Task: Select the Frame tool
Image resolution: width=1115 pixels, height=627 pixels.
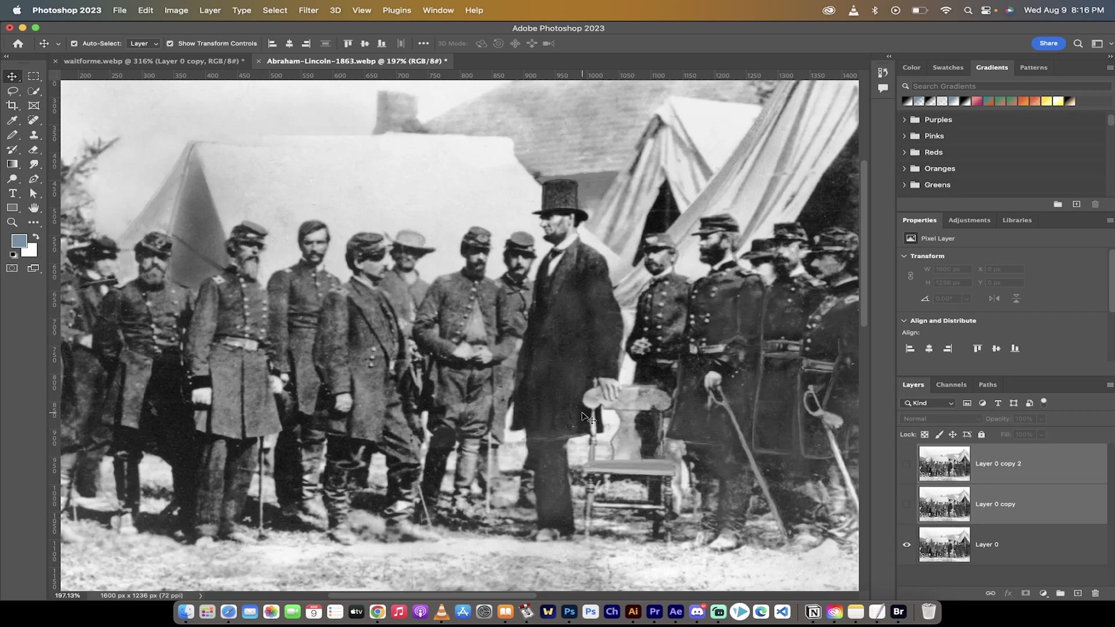Action: (x=34, y=105)
